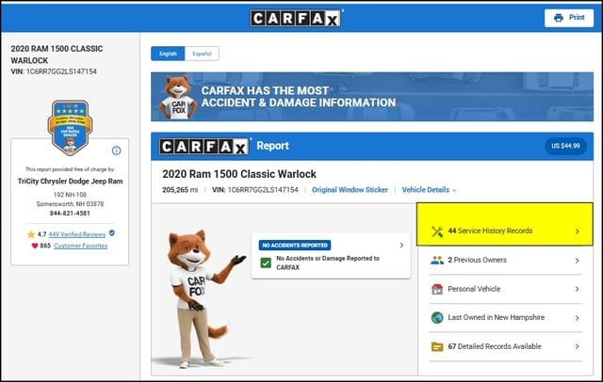Viewport: 603px width, 382px height.
Task: Open the Customer Favorites link
Action: coord(80,246)
